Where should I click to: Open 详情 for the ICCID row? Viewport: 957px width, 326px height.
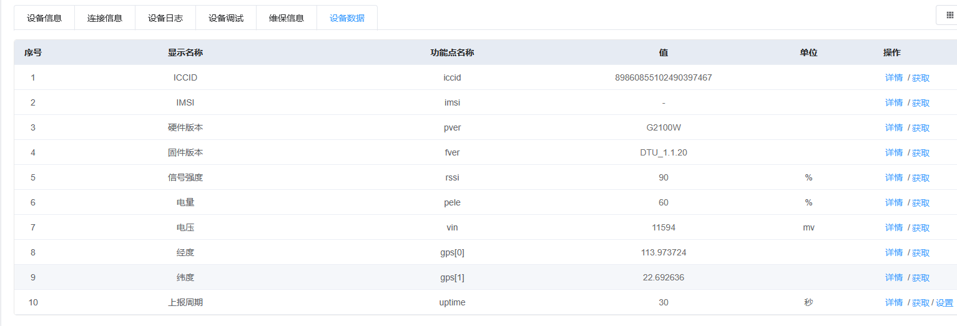[x=894, y=77]
